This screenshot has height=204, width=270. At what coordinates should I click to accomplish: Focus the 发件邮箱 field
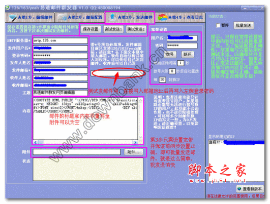coord(61,70)
